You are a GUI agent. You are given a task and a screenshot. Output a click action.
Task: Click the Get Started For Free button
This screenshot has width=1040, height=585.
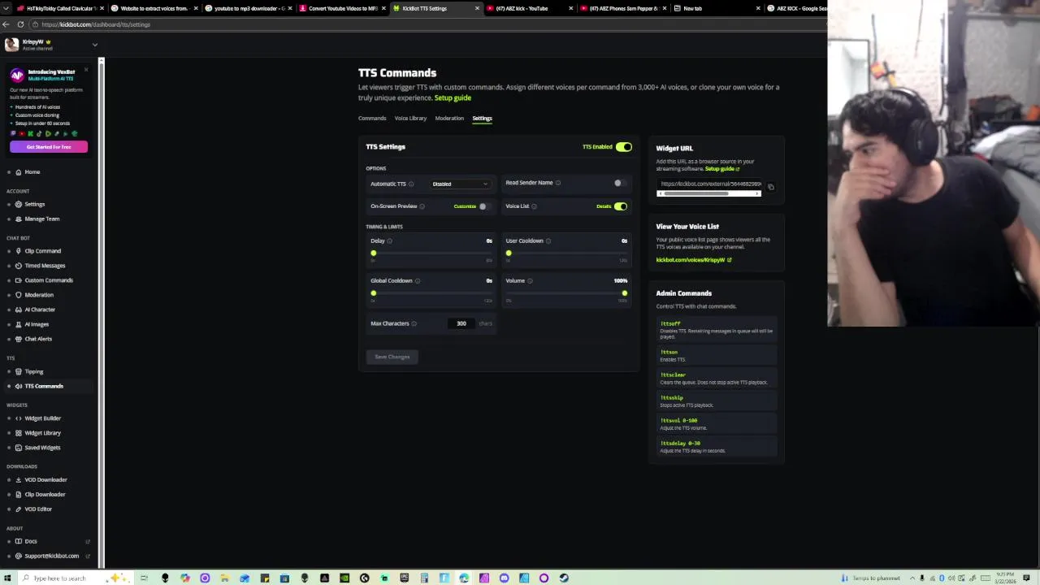point(49,147)
